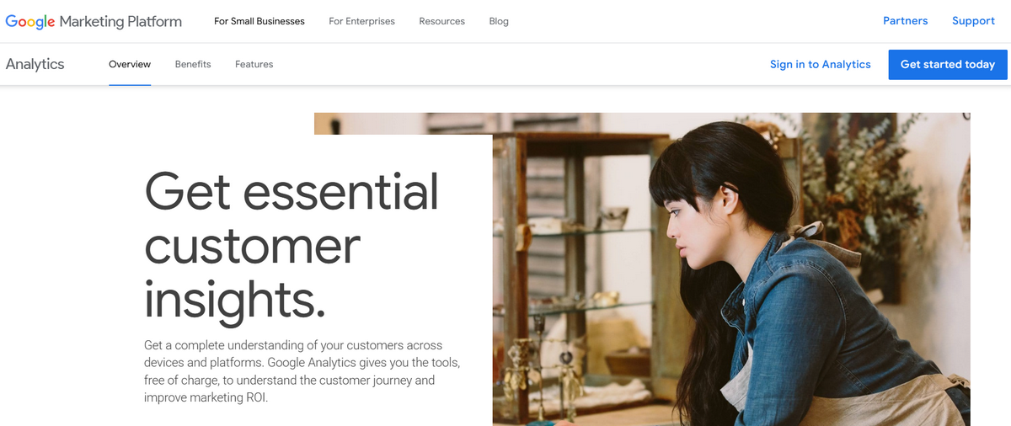
Task: Click the Marketing Platform wordmark
Action: tap(120, 22)
